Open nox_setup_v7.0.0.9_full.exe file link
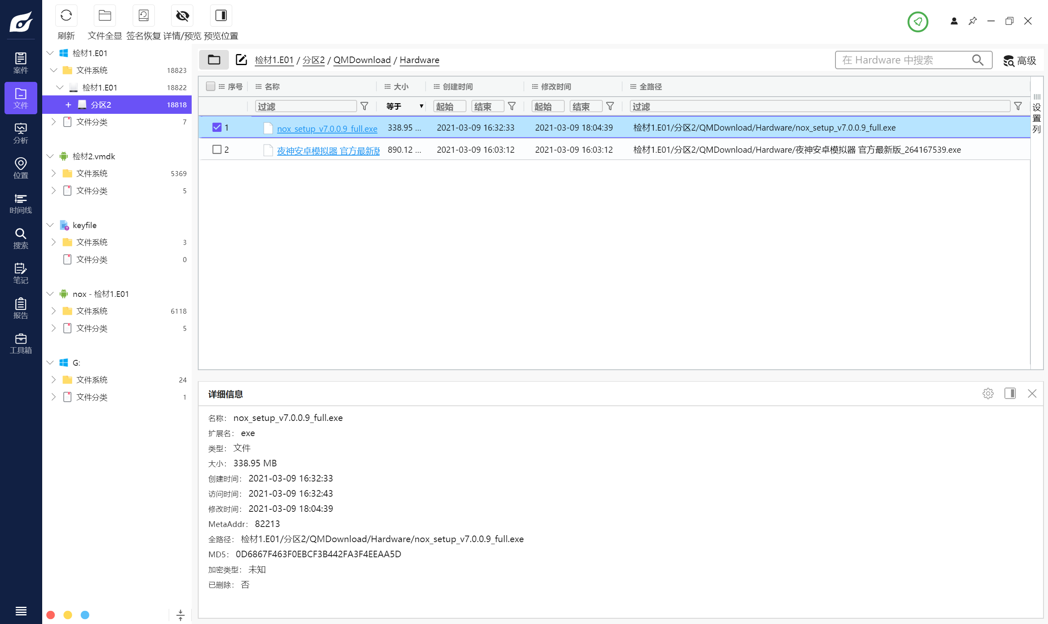This screenshot has height=624, width=1048. click(x=327, y=129)
